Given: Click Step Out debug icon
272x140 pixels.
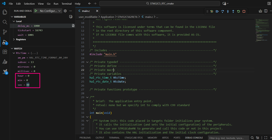Looking at the screenshot, I should click(x=233, y=11).
